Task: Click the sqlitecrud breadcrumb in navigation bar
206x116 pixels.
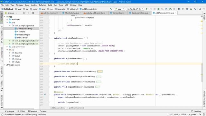Action: 72,9
